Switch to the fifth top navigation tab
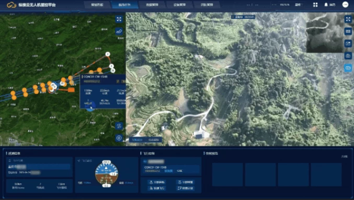 tap(207, 5)
